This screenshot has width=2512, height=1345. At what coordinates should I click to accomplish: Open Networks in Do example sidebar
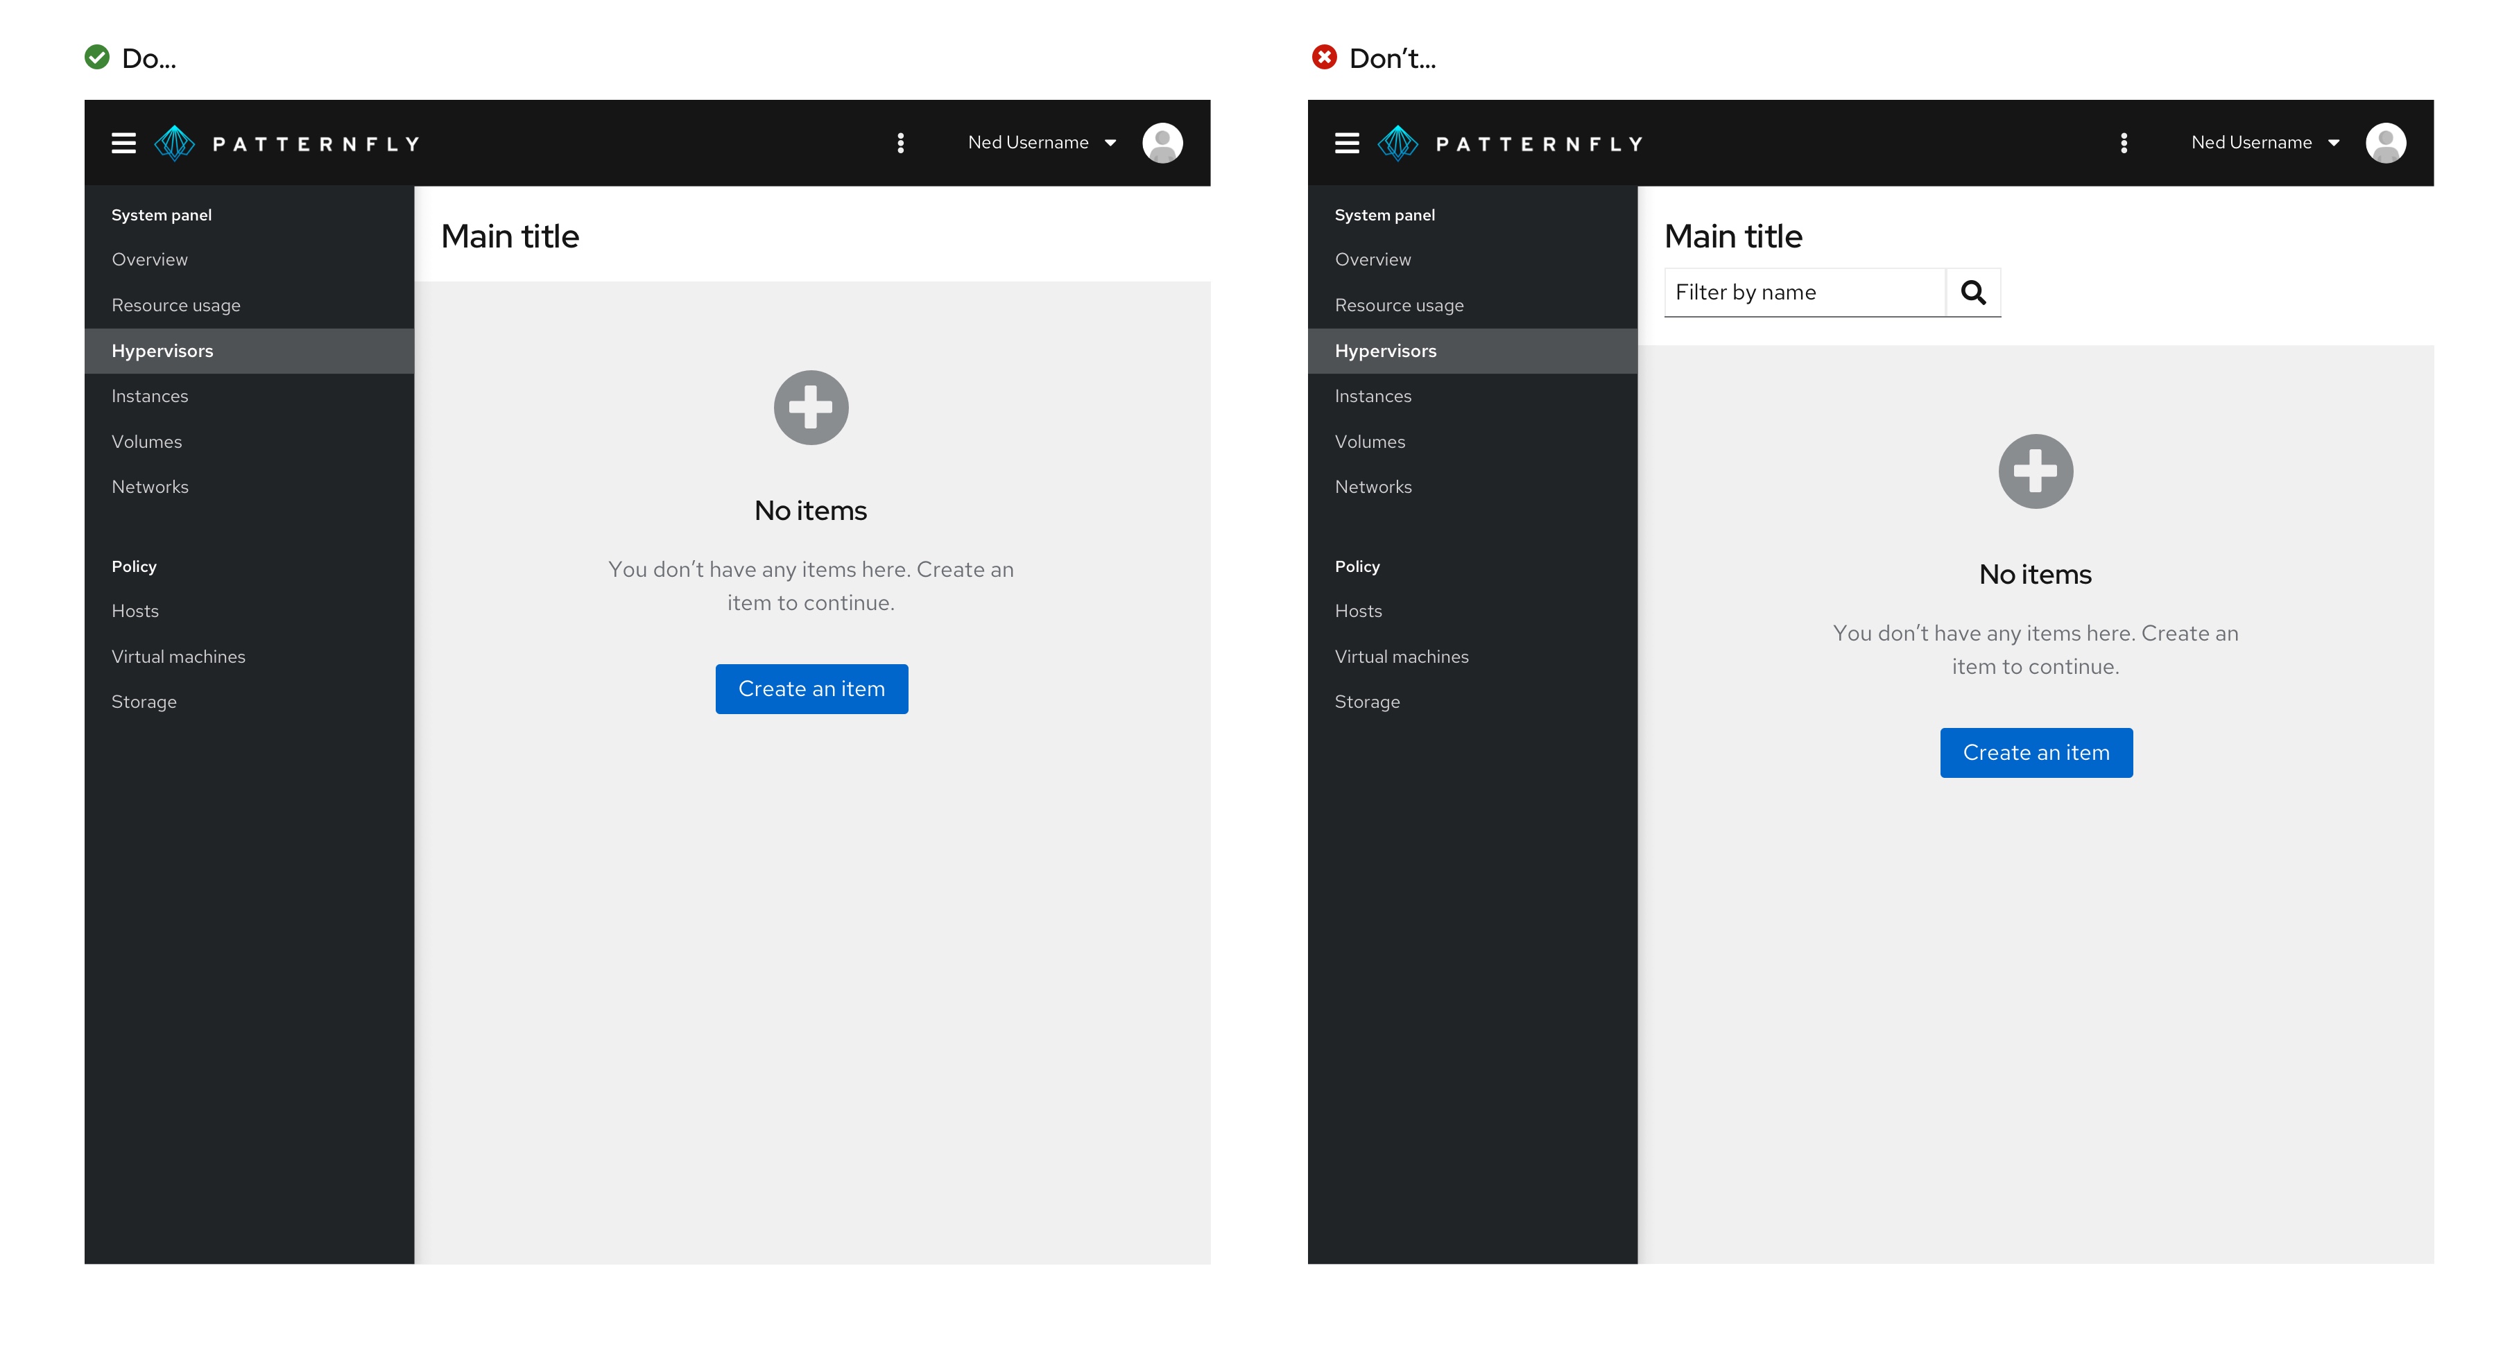[250, 486]
